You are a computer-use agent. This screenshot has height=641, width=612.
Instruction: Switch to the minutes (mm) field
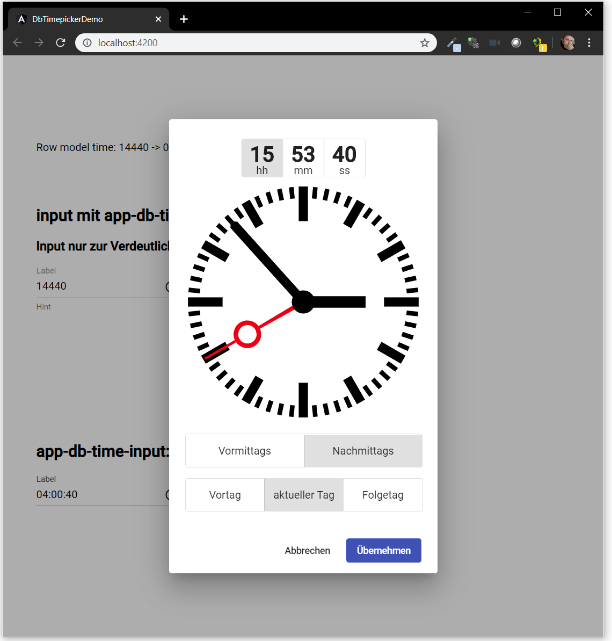[x=303, y=158]
